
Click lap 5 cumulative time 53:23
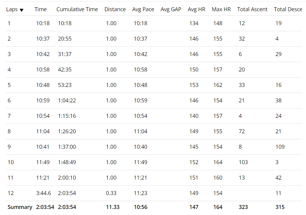[x=65, y=85]
